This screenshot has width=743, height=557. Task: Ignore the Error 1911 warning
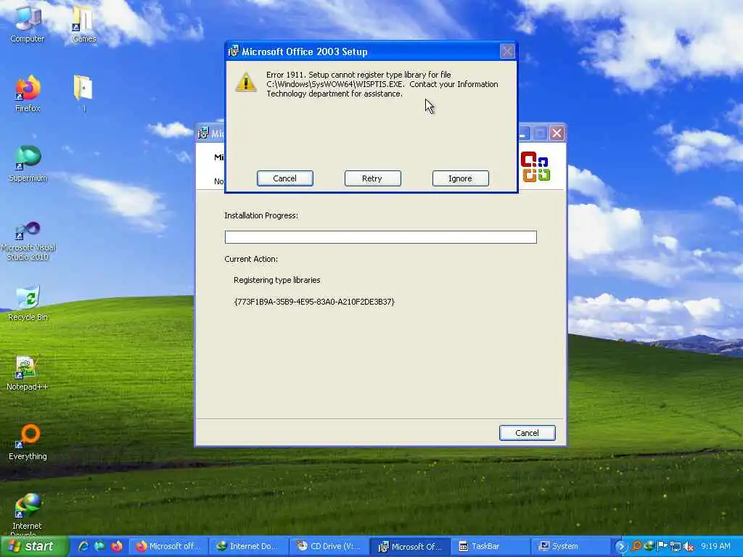pyautogui.click(x=460, y=178)
